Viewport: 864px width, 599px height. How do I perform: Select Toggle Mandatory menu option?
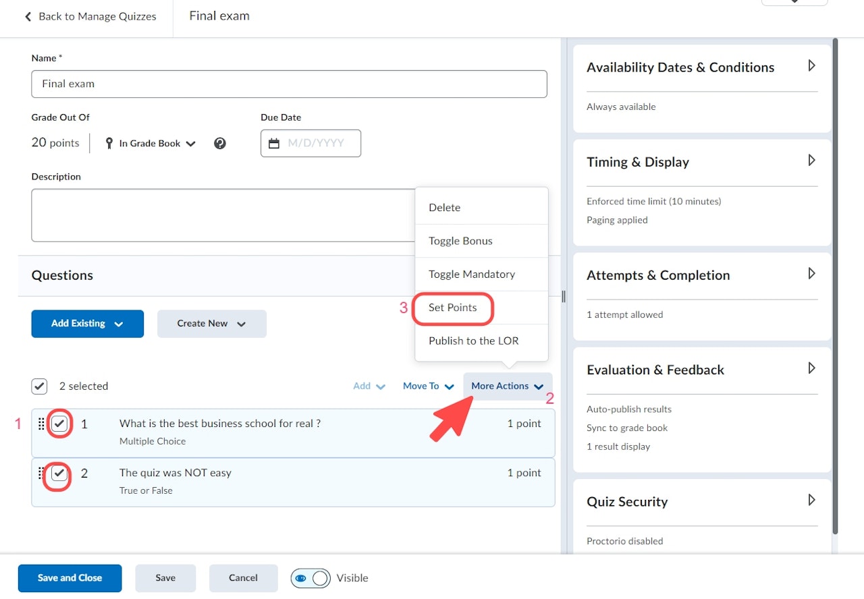(472, 275)
